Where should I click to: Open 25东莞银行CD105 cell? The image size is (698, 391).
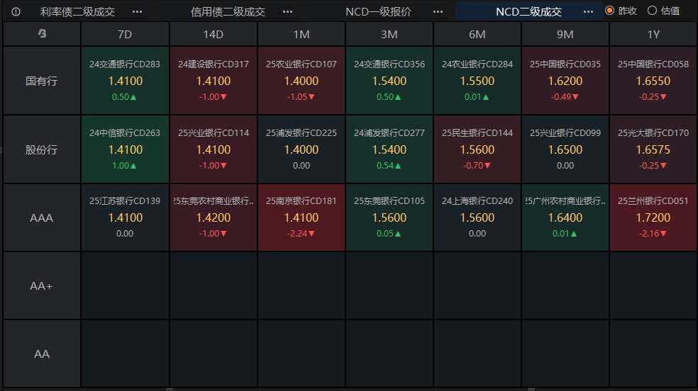389,217
